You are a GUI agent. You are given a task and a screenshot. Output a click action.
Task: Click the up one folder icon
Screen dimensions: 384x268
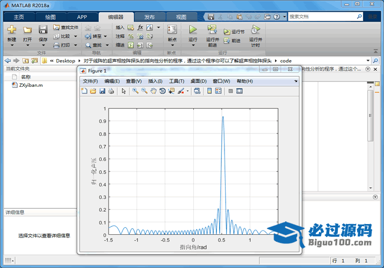pos(25,61)
